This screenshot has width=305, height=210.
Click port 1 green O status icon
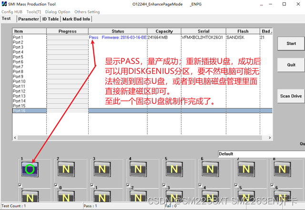(x=30, y=169)
